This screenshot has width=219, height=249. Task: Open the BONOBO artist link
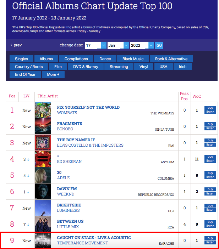(65, 129)
